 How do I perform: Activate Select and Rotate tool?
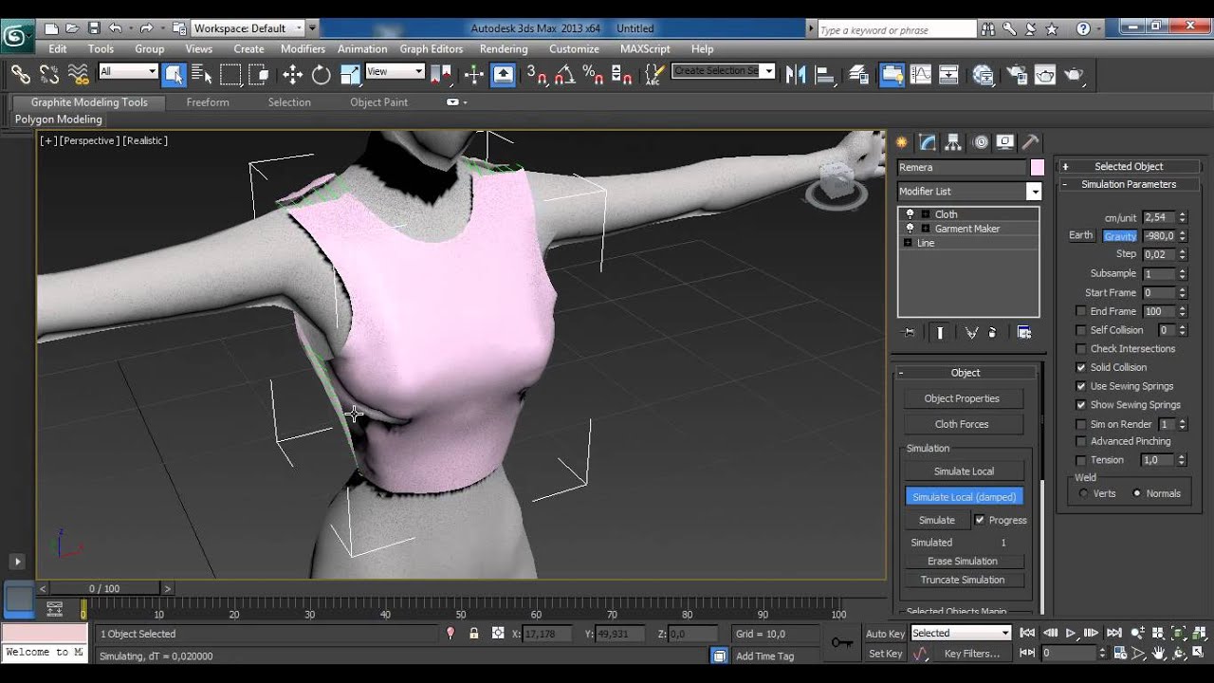click(322, 74)
